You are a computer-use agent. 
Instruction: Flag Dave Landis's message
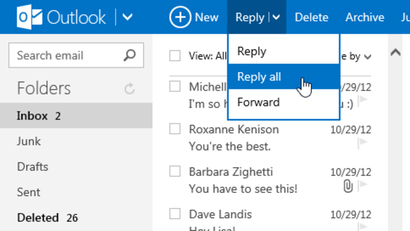[x=363, y=227]
